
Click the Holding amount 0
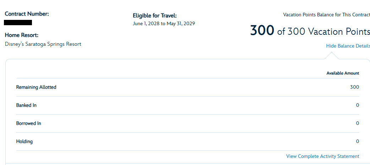(358, 142)
